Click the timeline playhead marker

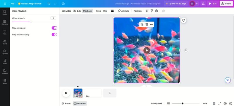[x=78, y=87]
